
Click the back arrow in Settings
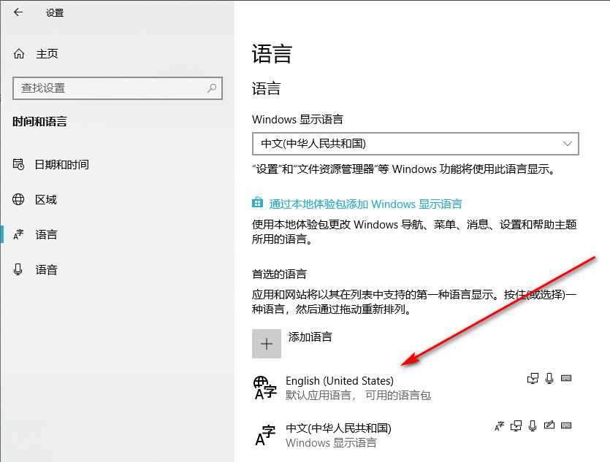(18, 12)
